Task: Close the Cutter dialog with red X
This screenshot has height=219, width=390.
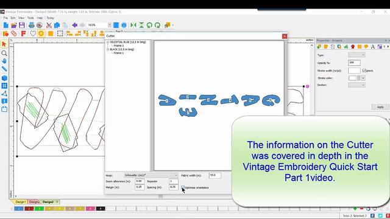Action: (285, 36)
